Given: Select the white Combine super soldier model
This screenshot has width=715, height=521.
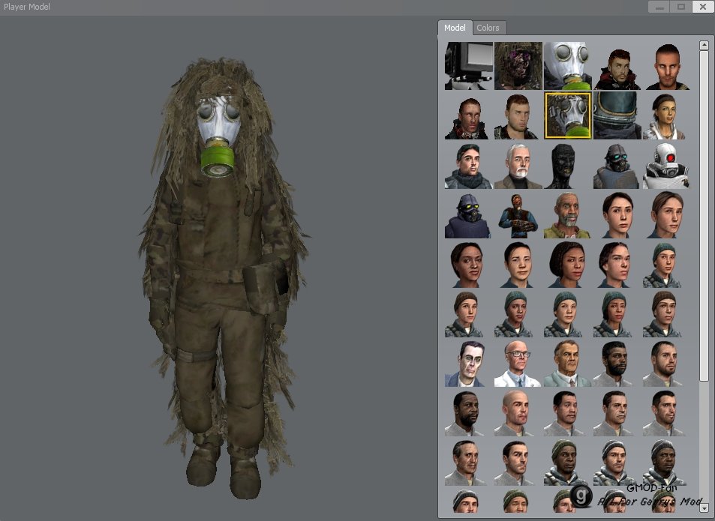Looking at the screenshot, I should tap(667, 166).
